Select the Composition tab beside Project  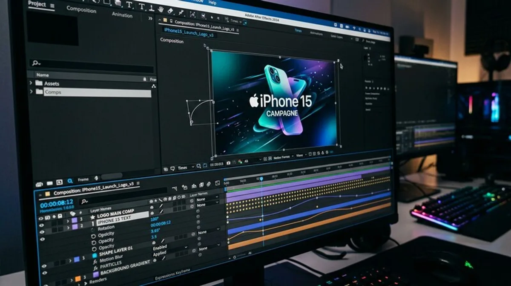pyautogui.click(x=81, y=9)
